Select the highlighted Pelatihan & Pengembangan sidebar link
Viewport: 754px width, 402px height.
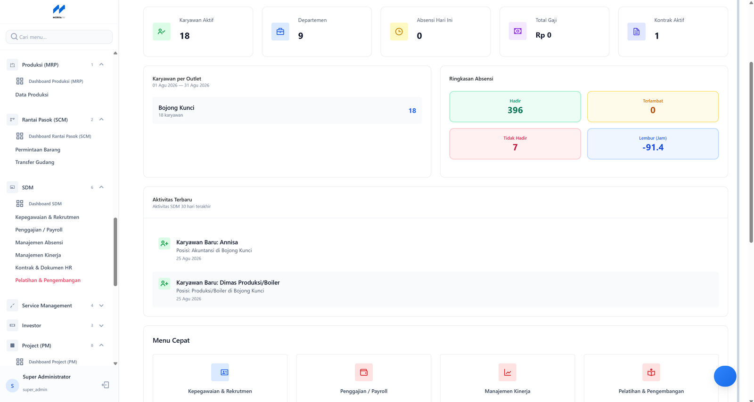(x=48, y=280)
